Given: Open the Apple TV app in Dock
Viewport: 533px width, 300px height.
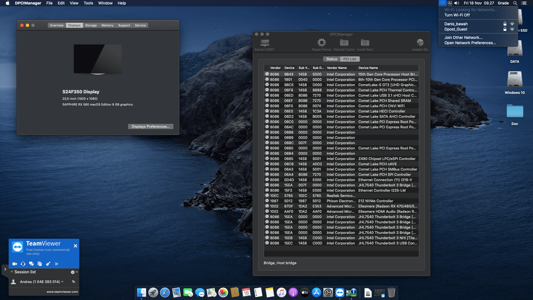Looking at the screenshot, I should (305, 292).
